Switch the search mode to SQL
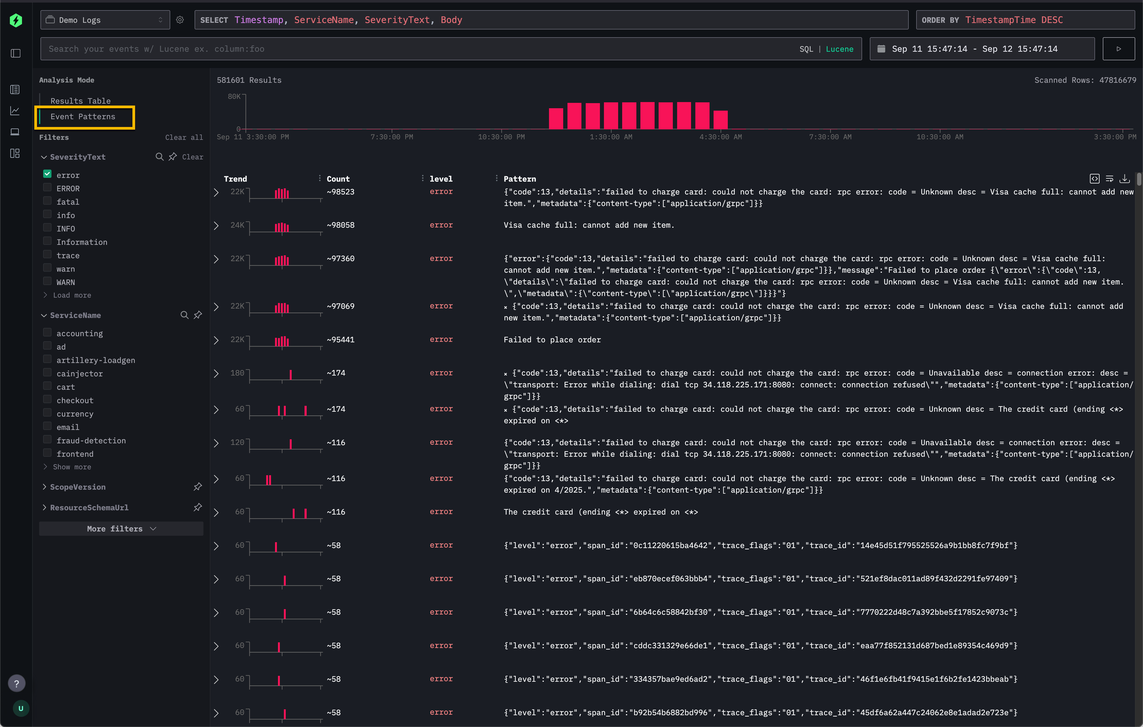This screenshot has height=727, width=1143. pos(806,49)
